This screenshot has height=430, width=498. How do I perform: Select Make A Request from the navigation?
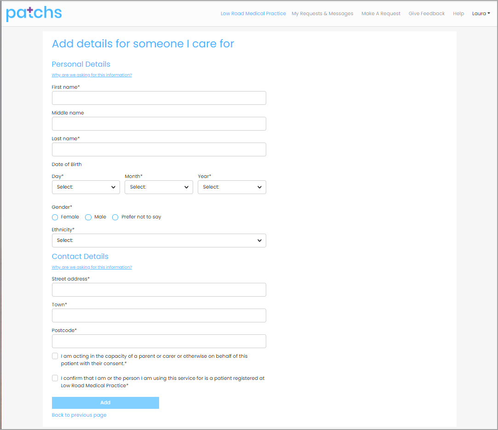pos(381,13)
